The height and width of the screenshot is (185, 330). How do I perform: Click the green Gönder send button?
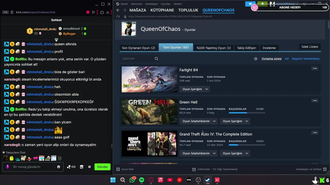[102, 167]
